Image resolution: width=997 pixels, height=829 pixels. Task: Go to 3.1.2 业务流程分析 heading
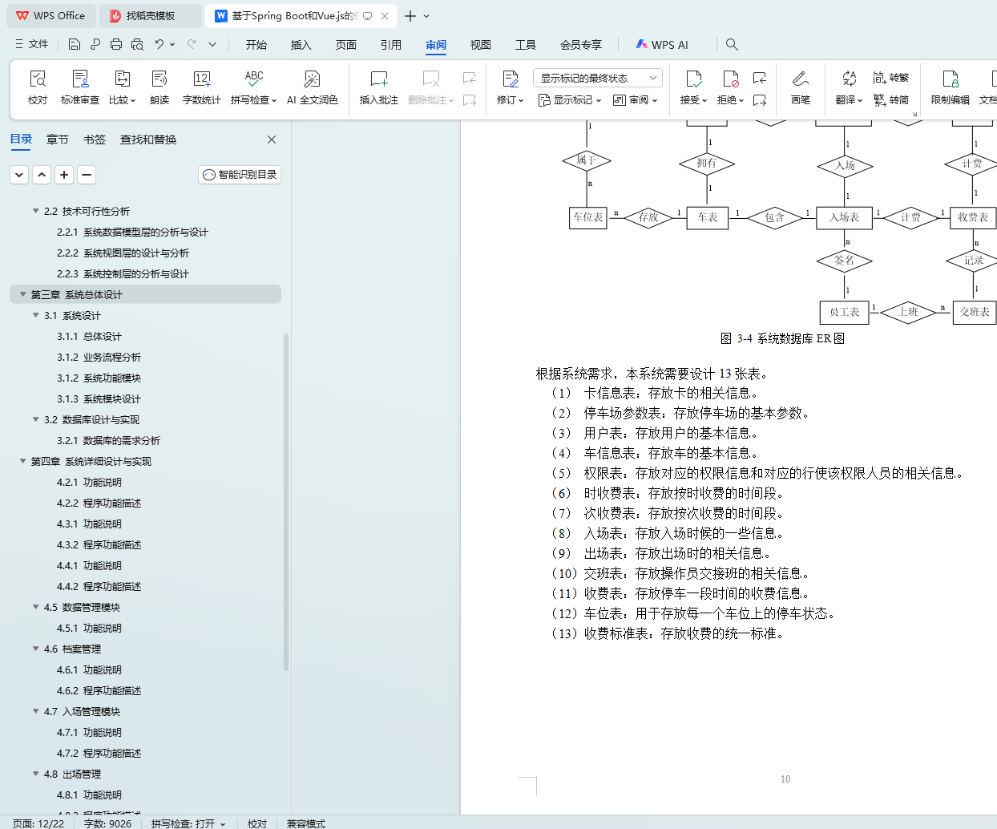coord(99,357)
